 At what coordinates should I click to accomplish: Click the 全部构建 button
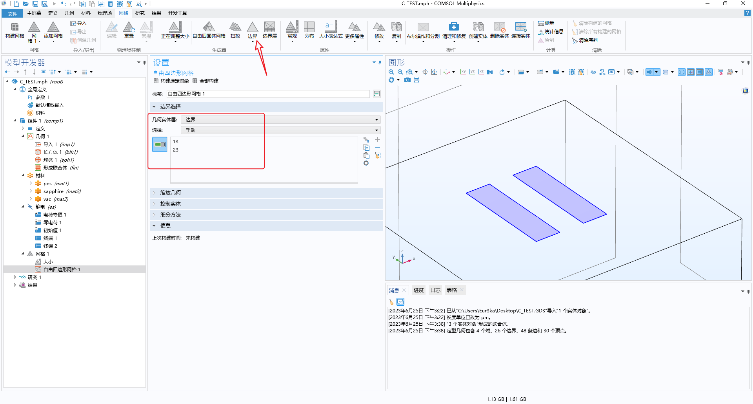pyautogui.click(x=206, y=81)
